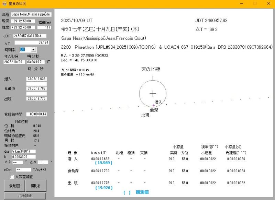Click the 潜入 time field
275x200 pixels.
36,79
